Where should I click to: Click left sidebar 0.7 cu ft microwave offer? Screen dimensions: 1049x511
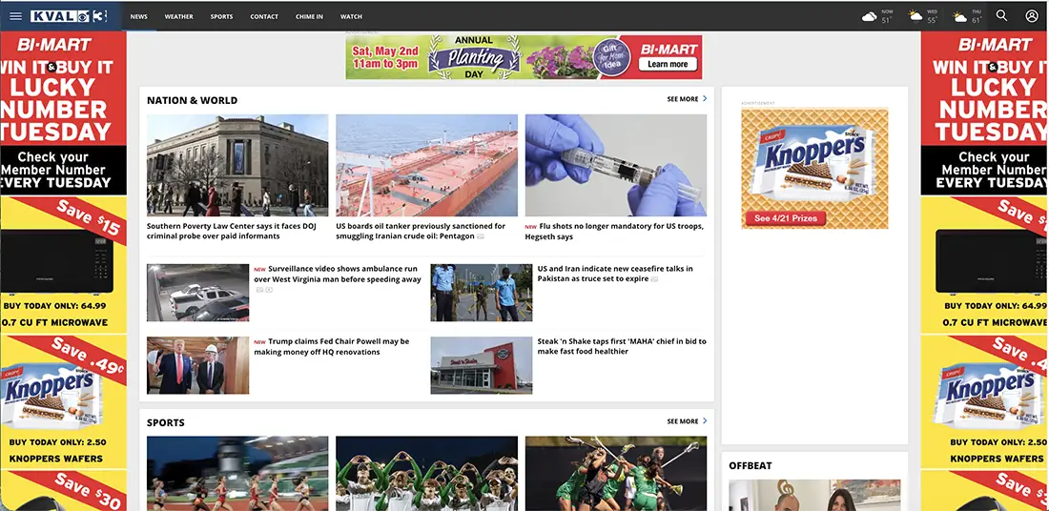click(x=63, y=264)
